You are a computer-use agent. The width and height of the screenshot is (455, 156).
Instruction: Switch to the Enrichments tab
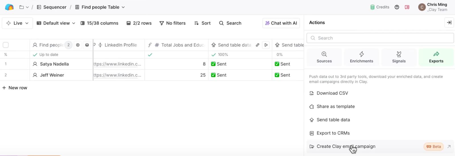point(361,57)
